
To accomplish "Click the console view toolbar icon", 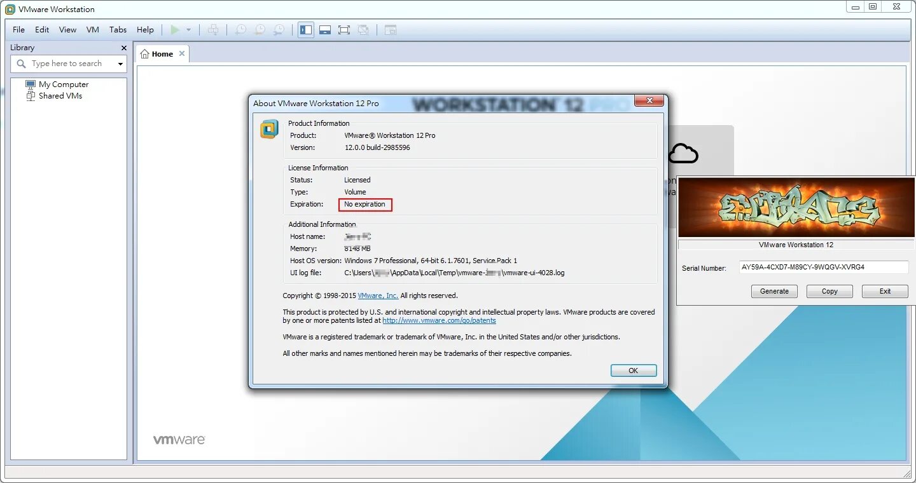I will [391, 30].
